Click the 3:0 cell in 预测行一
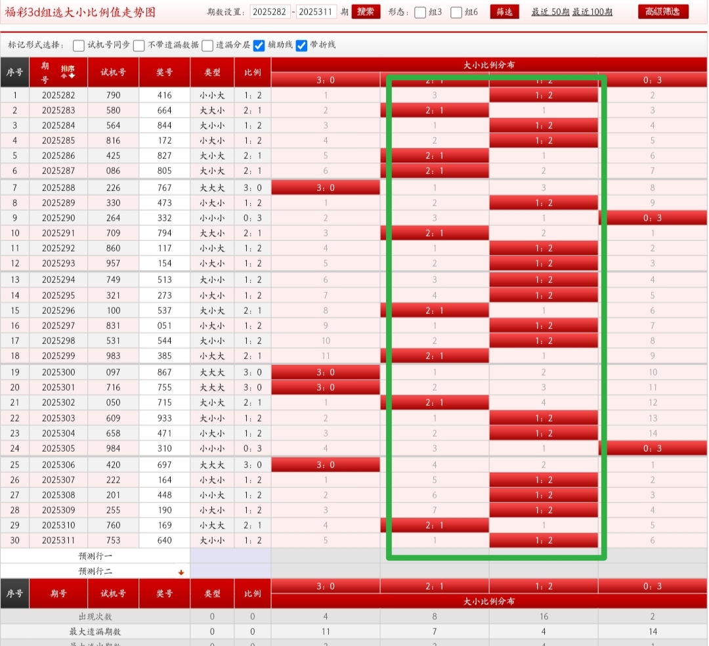 [x=326, y=555]
